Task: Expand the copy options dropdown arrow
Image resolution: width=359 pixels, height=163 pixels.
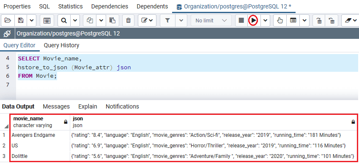Action: coord(101,20)
